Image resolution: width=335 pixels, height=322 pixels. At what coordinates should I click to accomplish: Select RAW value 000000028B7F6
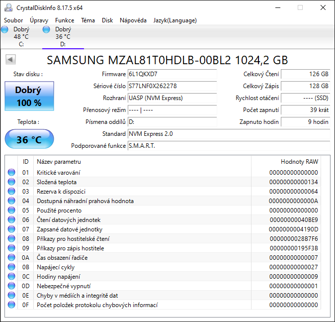(294, 238)
